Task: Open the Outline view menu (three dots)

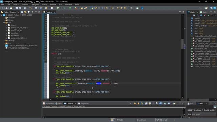Action: 215,15
